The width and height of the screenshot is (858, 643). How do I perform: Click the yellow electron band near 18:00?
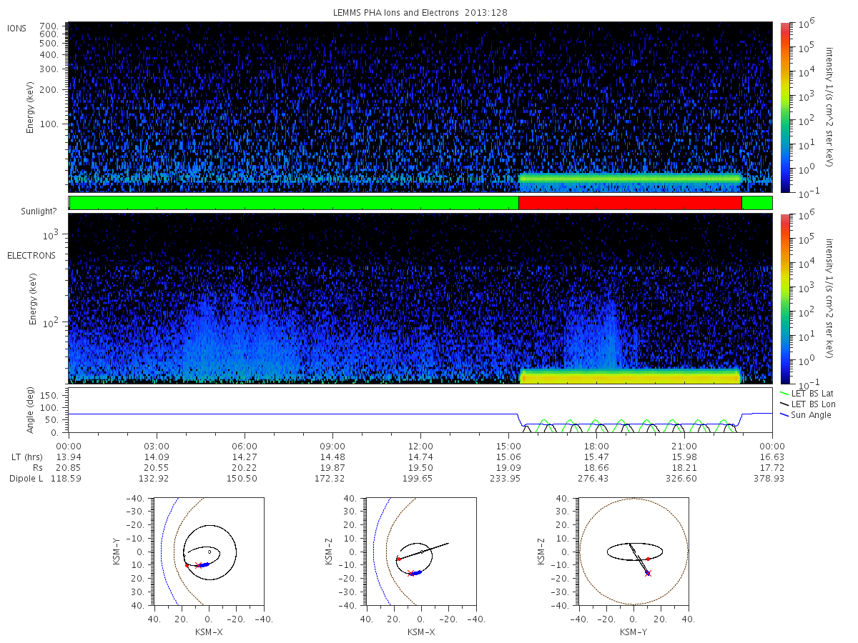click(629, 377)
